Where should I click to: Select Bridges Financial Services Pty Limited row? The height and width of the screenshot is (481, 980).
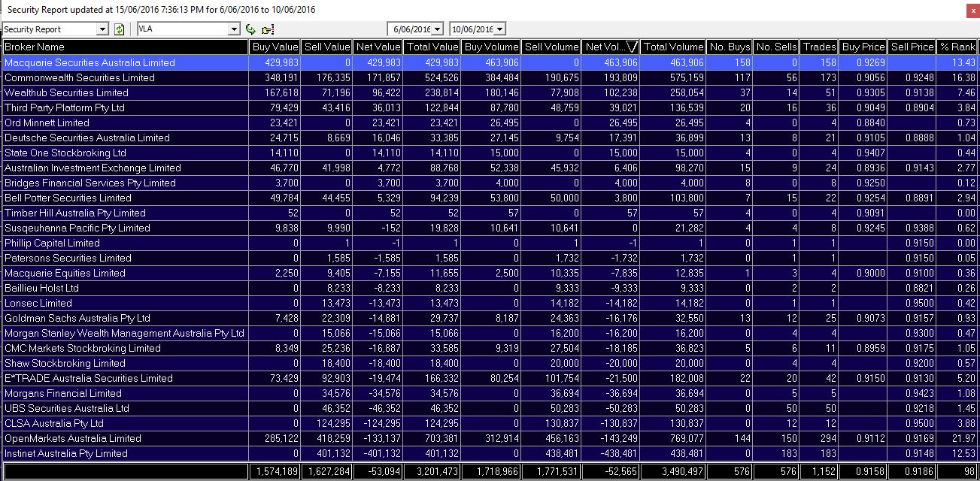(490, 183)
